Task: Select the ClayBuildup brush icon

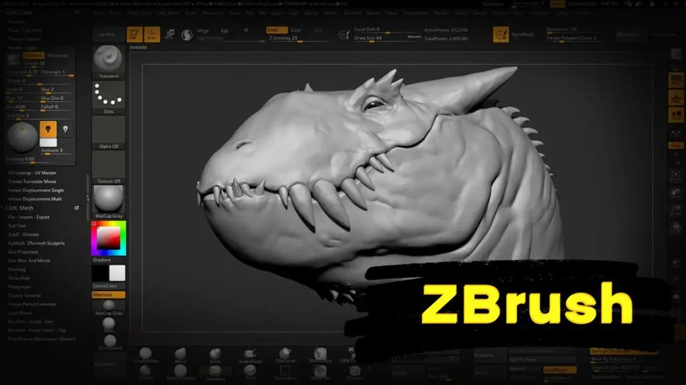Action: pos(145,356)
